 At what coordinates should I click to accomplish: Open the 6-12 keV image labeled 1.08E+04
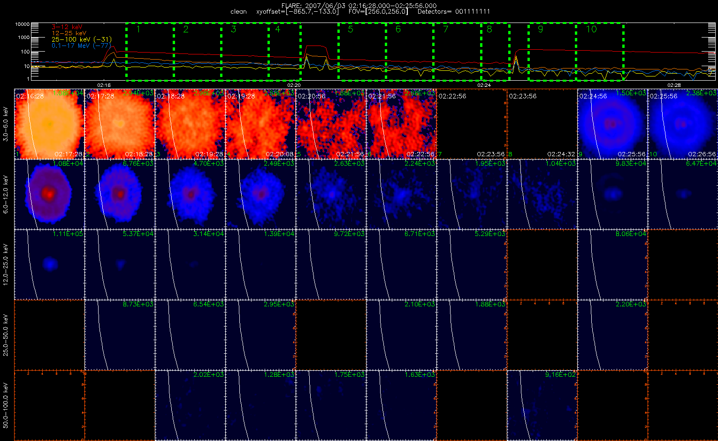pos(49,194)
